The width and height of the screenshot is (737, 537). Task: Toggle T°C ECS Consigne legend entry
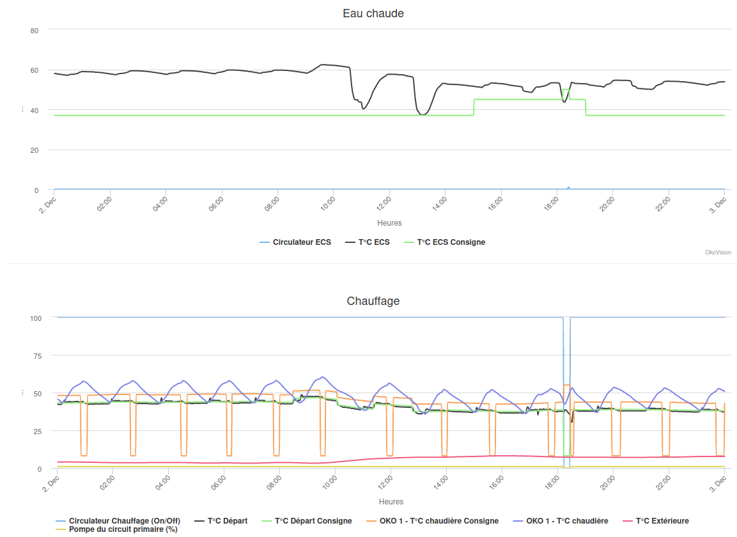[444, 242]
